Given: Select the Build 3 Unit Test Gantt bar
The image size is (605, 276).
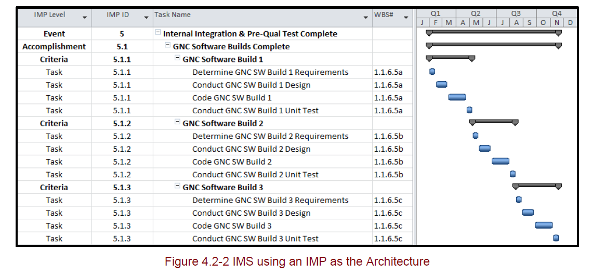Looking at the screenshot, I should [x=556, y=238].
